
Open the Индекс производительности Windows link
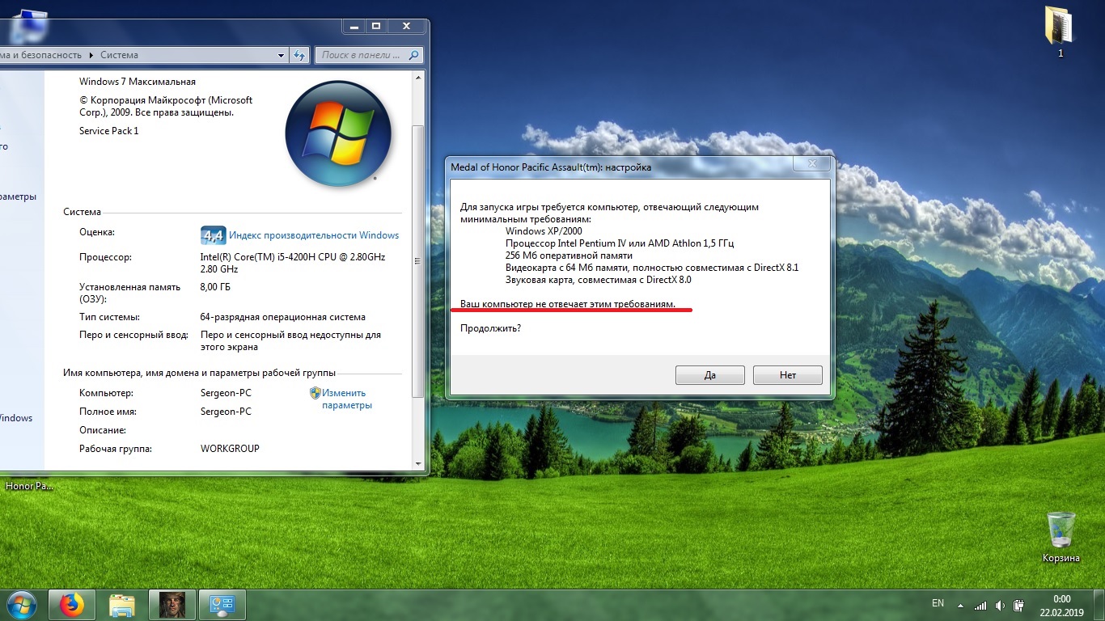coord(314,235)
